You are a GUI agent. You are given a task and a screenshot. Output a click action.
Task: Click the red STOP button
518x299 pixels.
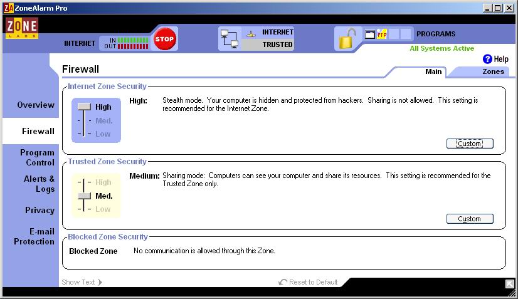click(164, 39)
